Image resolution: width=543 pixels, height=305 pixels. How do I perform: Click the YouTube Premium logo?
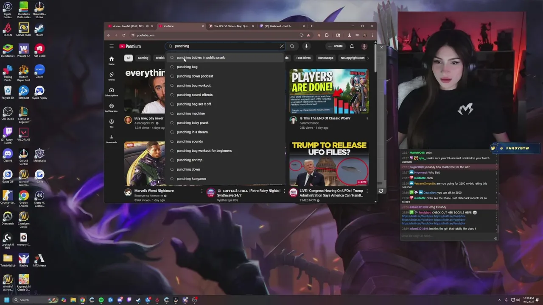pyautogui.click(x=130, y=46)
